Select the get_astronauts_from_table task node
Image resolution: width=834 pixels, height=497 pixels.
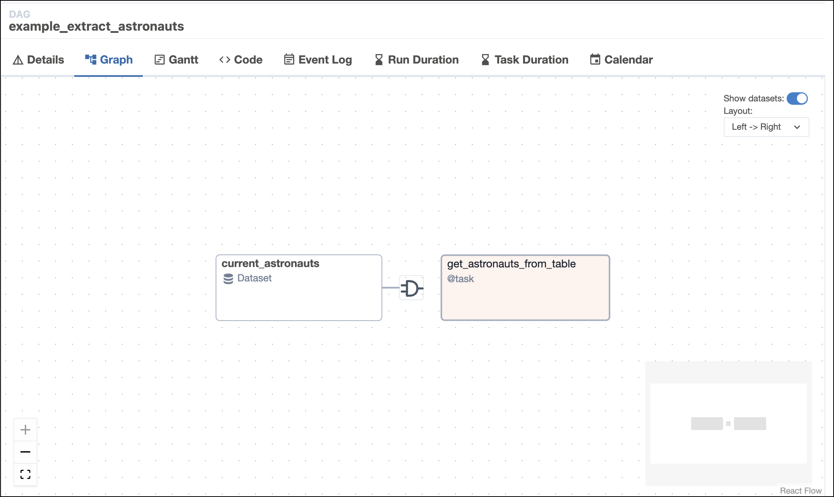525,287
